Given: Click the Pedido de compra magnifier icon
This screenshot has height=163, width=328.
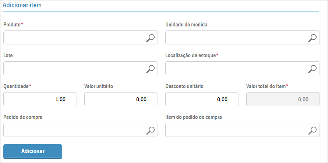Looking at the screenshot, I should [x=150, y=130].
